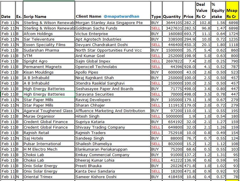The height and width of the screenshot is (181, 240).
Task: Select the 'Spright Agro' cell
Action: point(49,61)
